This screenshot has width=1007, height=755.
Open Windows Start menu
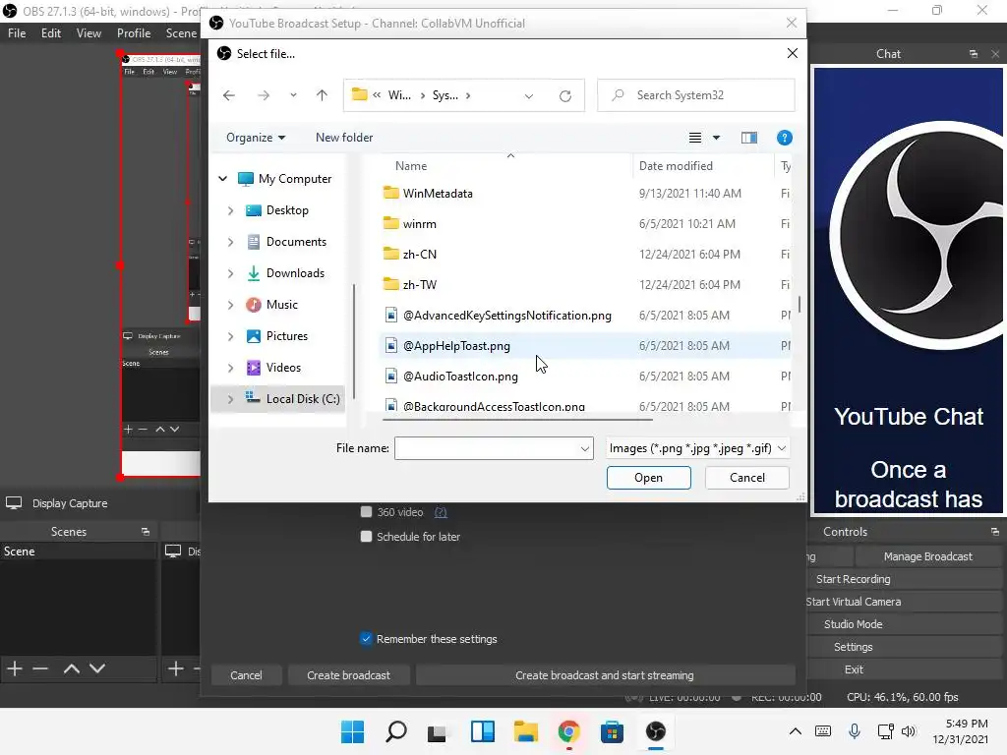[353, 731]
